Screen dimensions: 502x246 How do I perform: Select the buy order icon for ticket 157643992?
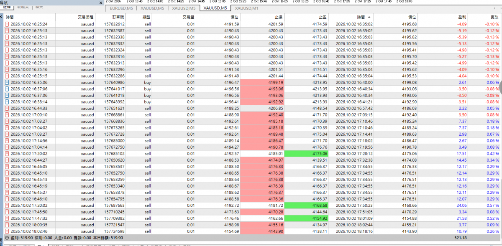point(7,102)
